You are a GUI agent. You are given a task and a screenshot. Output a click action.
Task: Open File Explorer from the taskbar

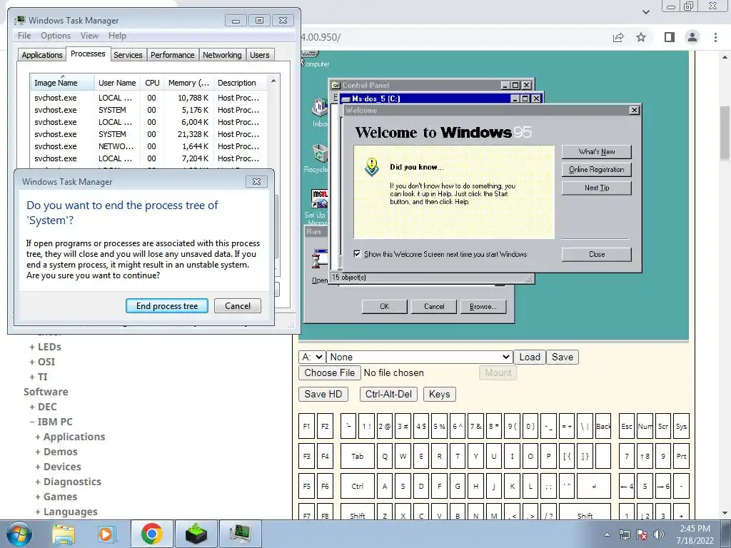tap(64, 534)
